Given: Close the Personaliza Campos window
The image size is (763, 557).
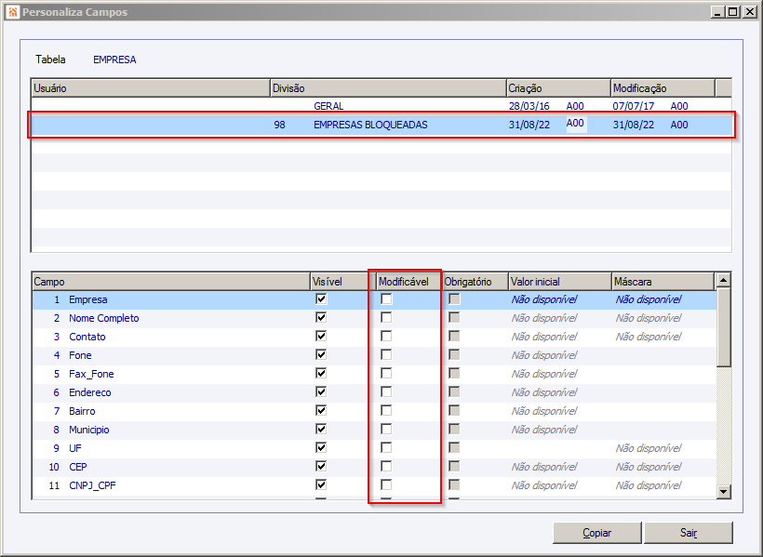Looking at the screenshot, I should click(750, 12).
